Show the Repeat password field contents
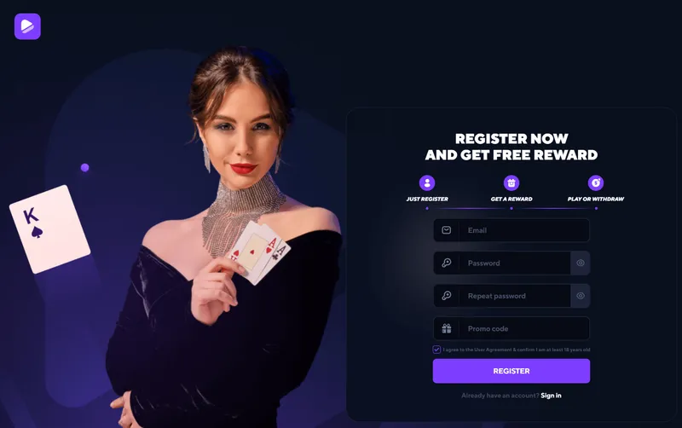Screen dimensions: 682x428 coord(581,296)
